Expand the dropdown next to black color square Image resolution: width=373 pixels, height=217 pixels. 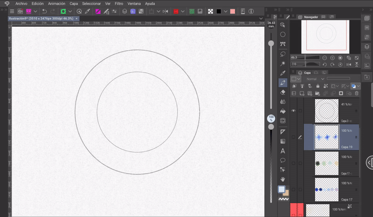coord(226,11)
